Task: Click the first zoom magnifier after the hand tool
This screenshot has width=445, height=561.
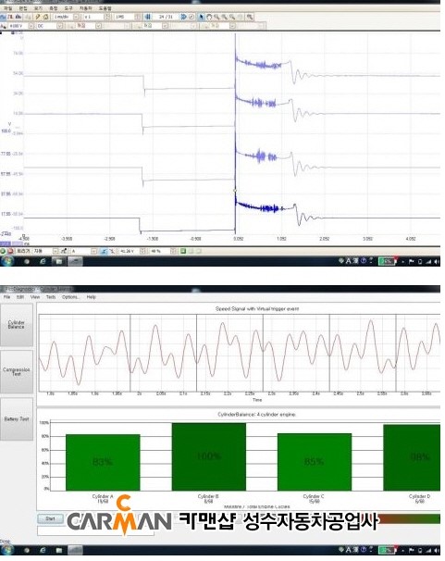Action: click(216, 17)
